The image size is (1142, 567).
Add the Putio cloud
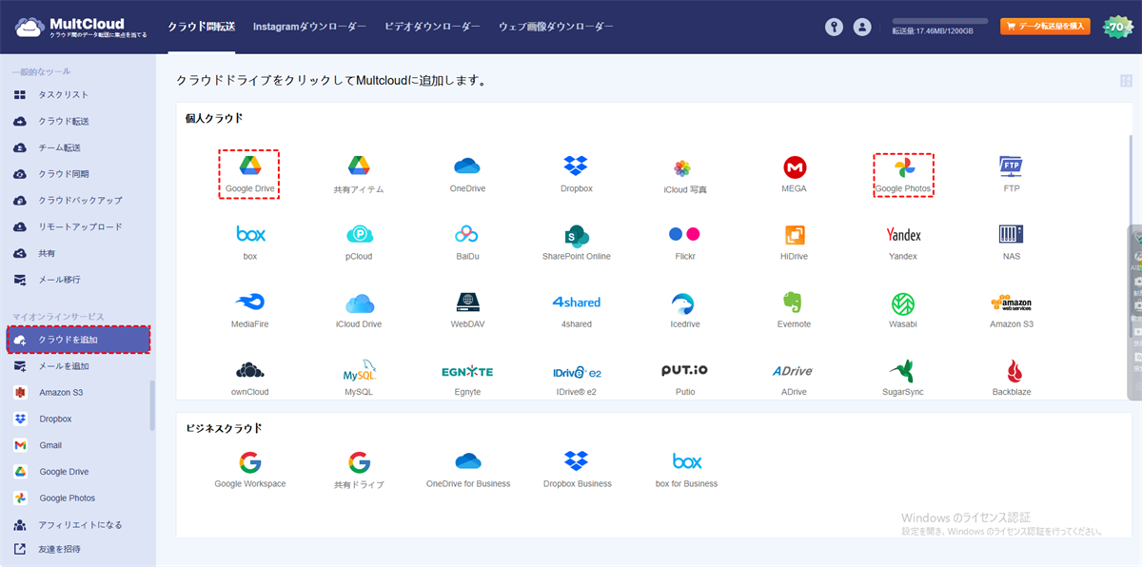685,378
